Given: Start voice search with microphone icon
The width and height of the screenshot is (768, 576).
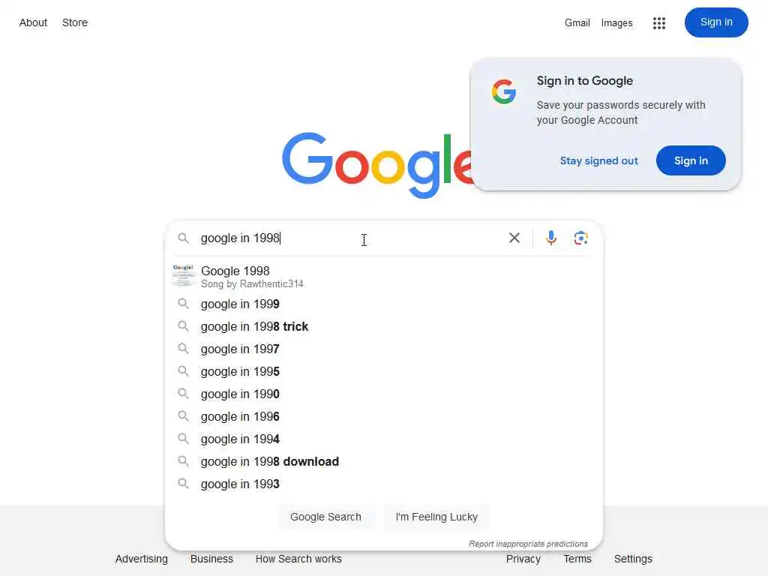Looking at the screenshot, I should [551, 238].
